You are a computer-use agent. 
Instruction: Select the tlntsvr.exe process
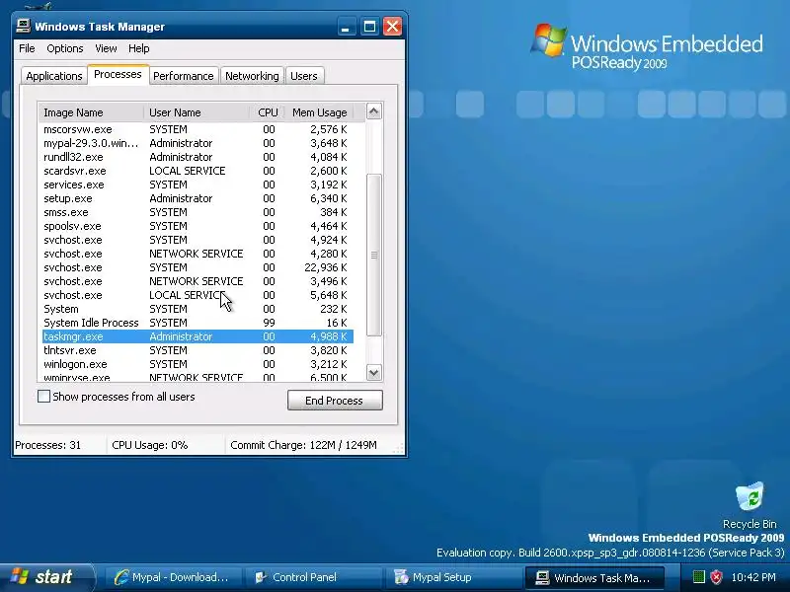197,350
